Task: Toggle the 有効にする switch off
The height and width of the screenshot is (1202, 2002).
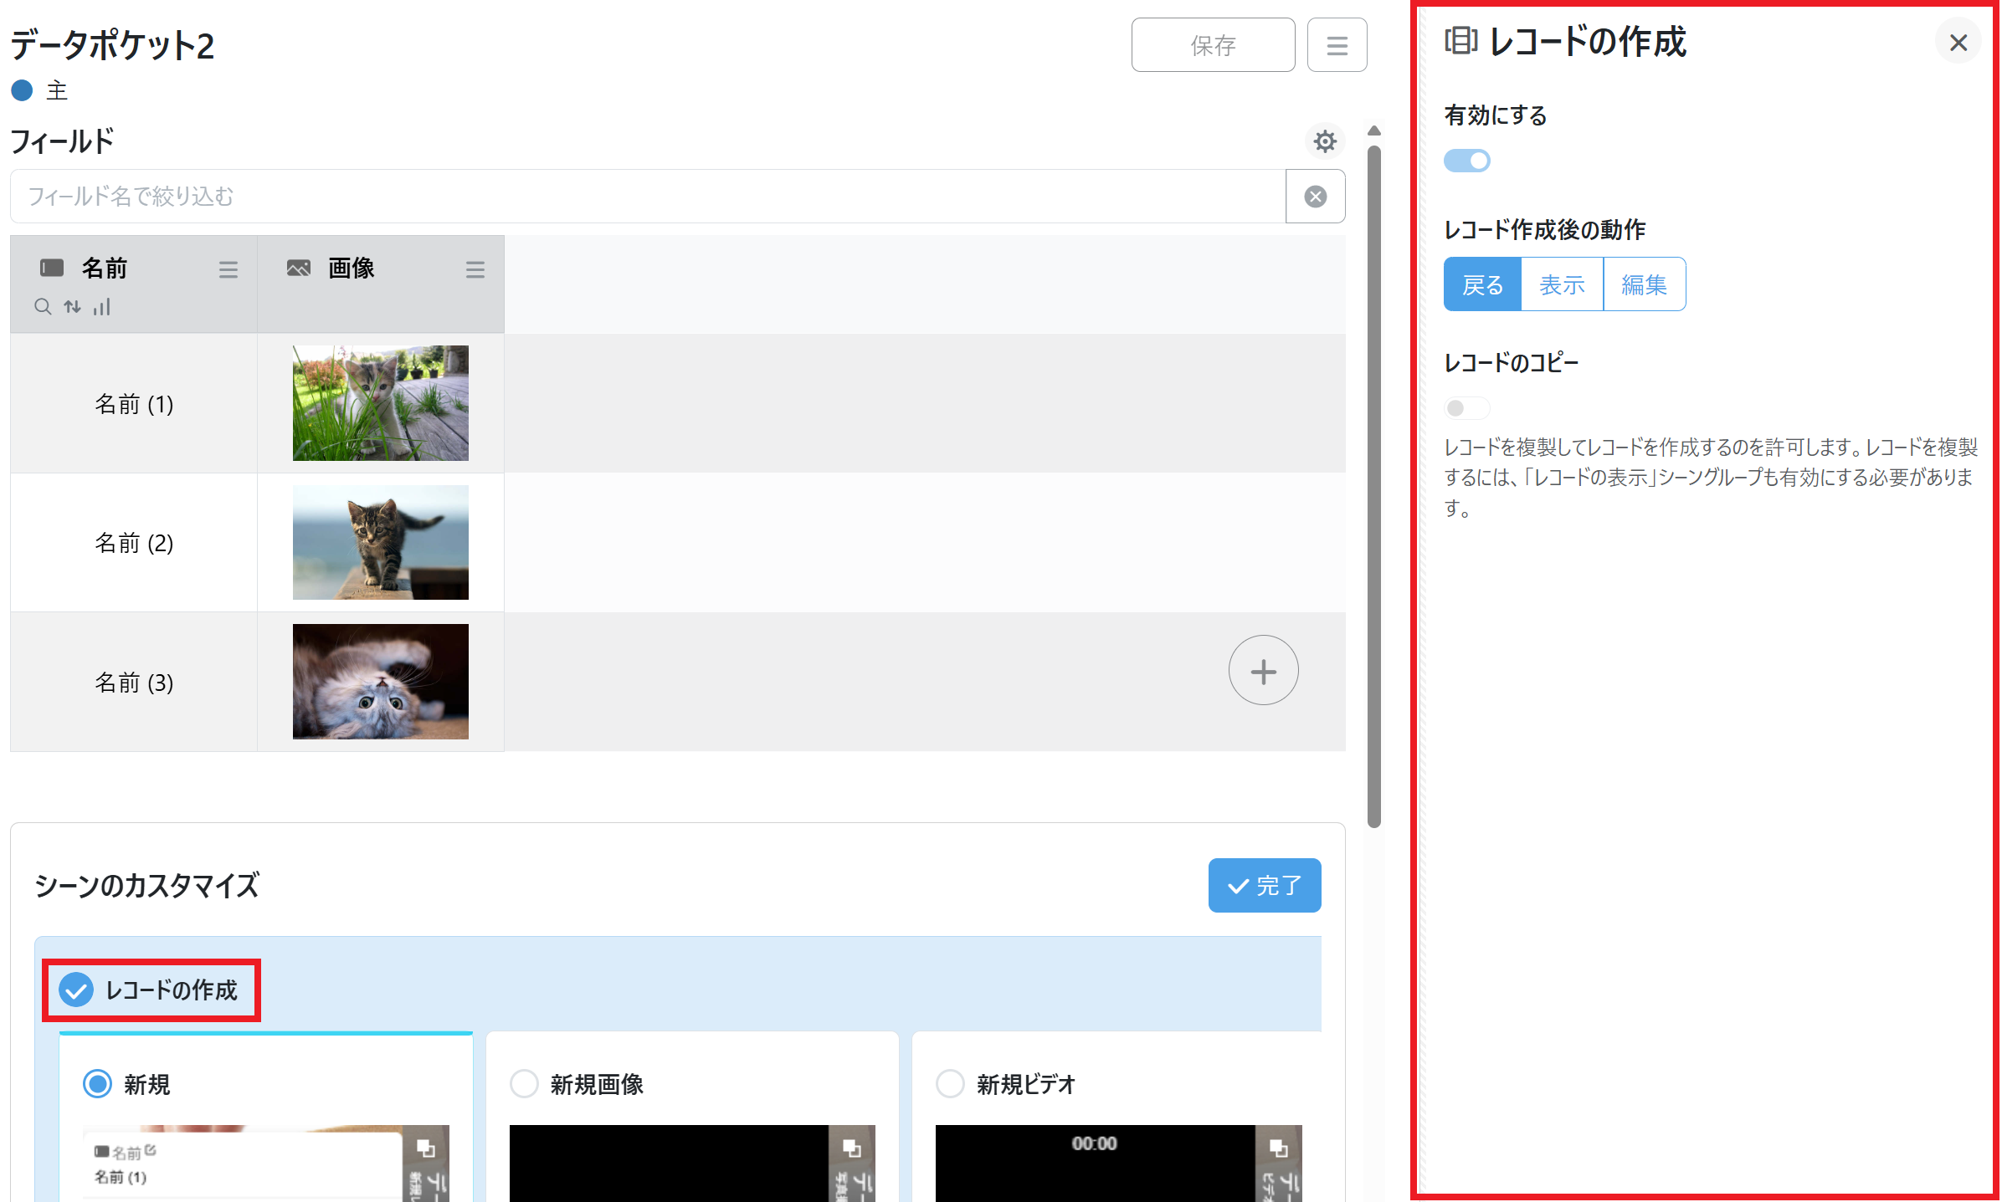Action: pyautogui.click(x=1466, y=161)
